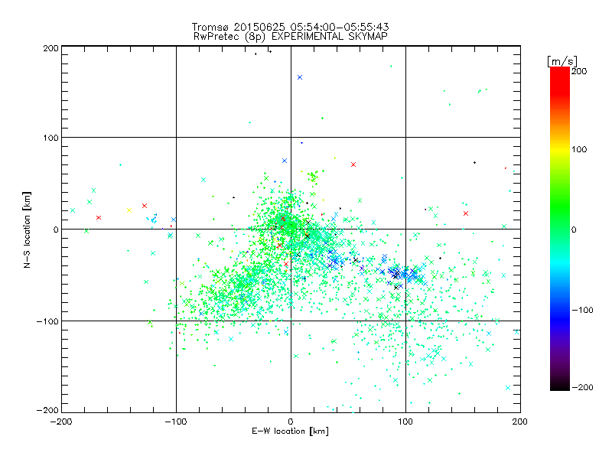Click the subtitle 'RwPretec (8p) EXPERIMENTAL SKYMAP'
The height and width of the screenshot is (459, 612).
point(291,37)
